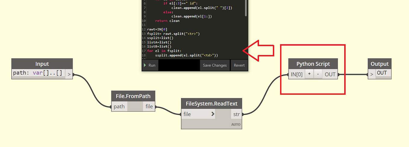This screenshot has height=147, width=409.
Task: Select the IN[0] port on Python Script
Action: coord(297,74)
